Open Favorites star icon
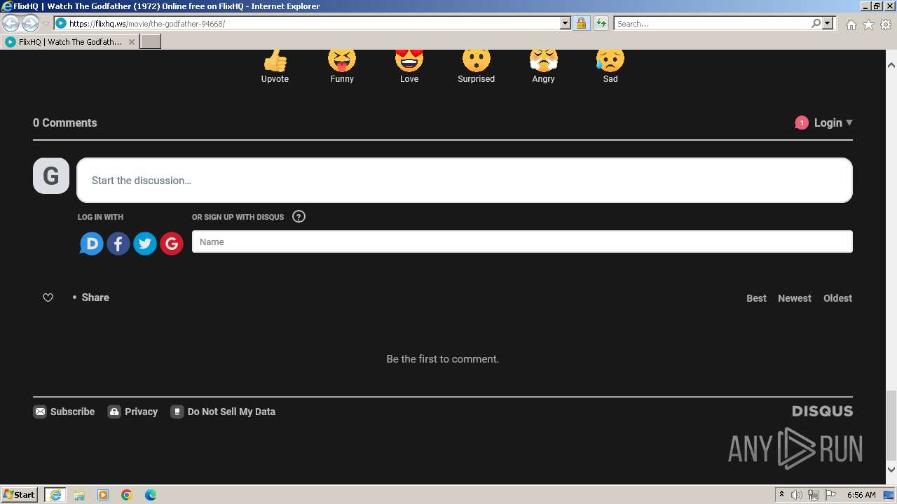The image size is (897, 504). click(868, 24)
